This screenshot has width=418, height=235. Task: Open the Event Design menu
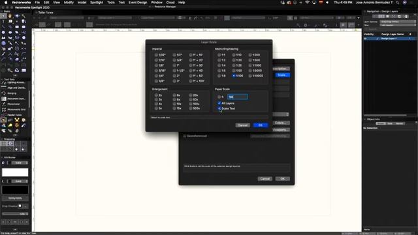click(x=138, y=3)
